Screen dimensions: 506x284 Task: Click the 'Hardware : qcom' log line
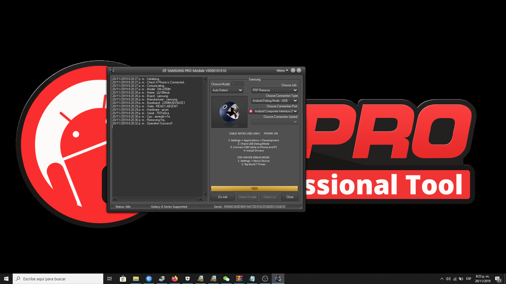[140, 110]
